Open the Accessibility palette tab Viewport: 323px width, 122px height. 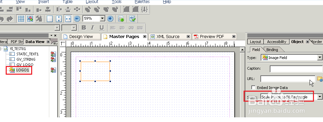coord(276,42)
